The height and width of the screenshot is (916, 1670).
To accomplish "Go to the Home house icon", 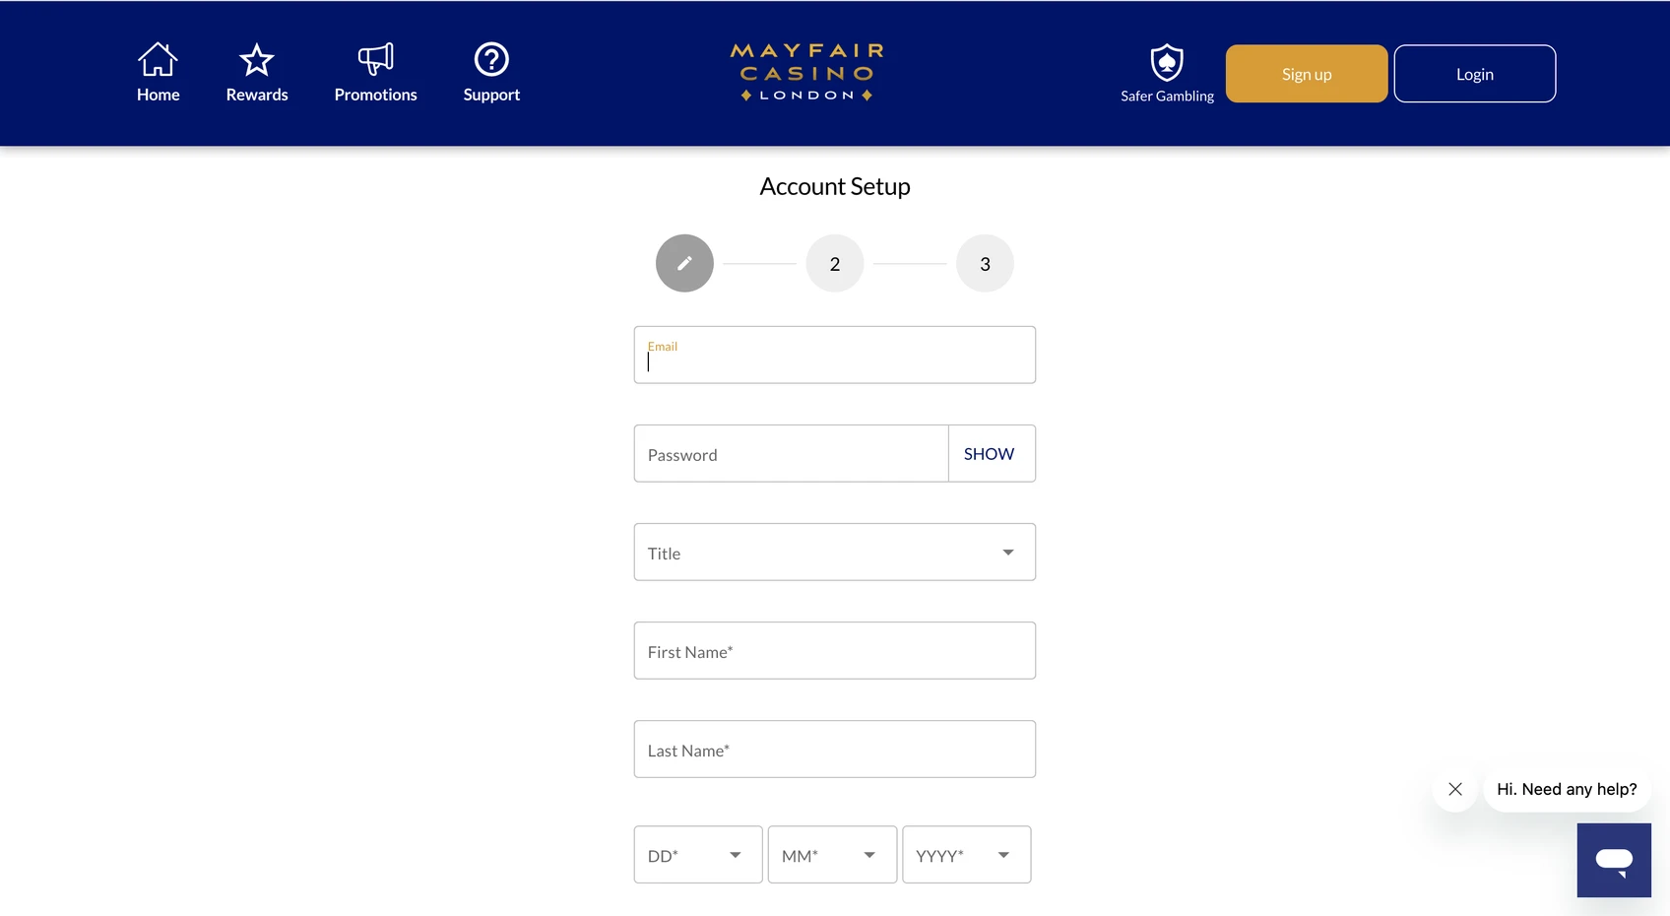I will click(x=158, y=59).
